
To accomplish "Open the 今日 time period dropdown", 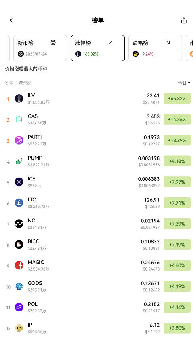I will point(184,83).
